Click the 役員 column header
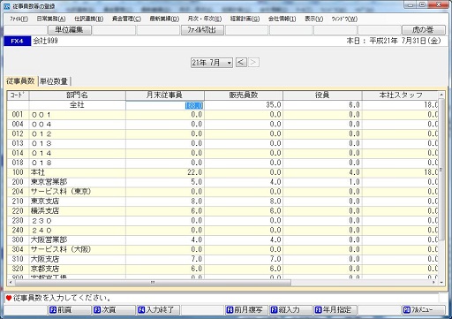Screen dimensions: 452x319 tap(322, 95)
